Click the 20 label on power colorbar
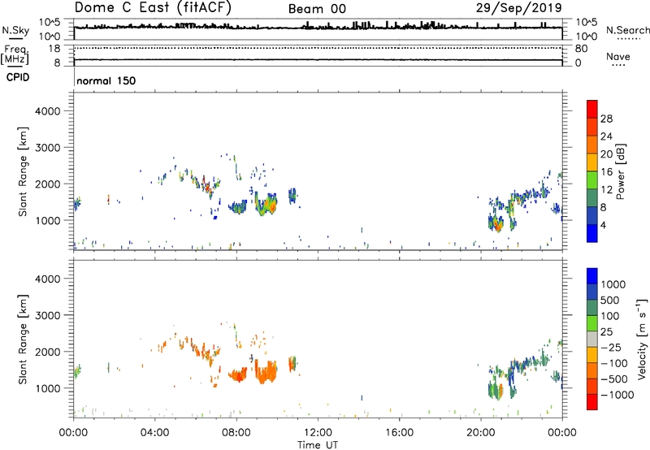This screenshot has width=650, height=450. [x=606, y=154]
